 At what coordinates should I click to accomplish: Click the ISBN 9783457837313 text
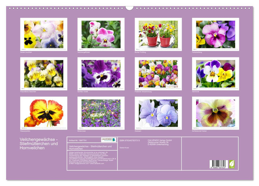pyautogui.click(x=130, y=140)
